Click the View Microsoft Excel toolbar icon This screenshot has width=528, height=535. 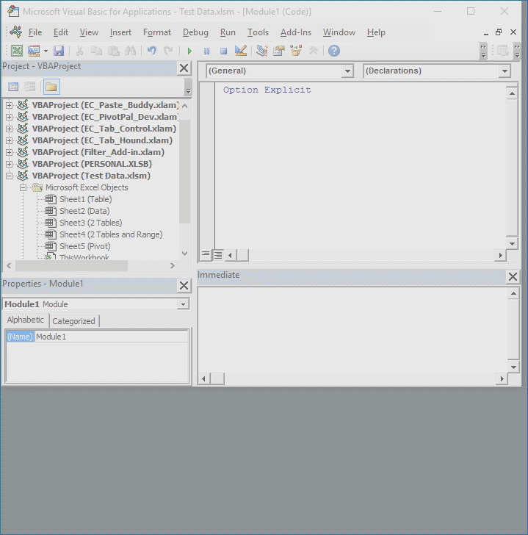[x=17, y=51]
